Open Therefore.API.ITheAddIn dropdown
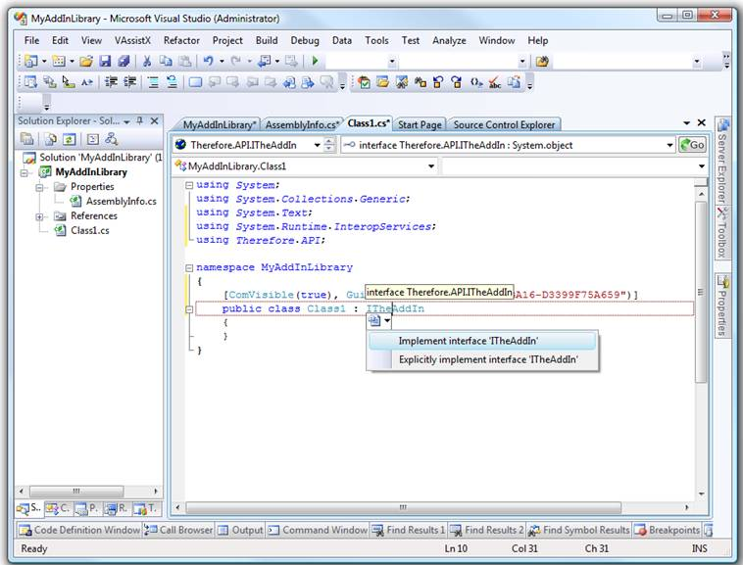 click(317, 145)
